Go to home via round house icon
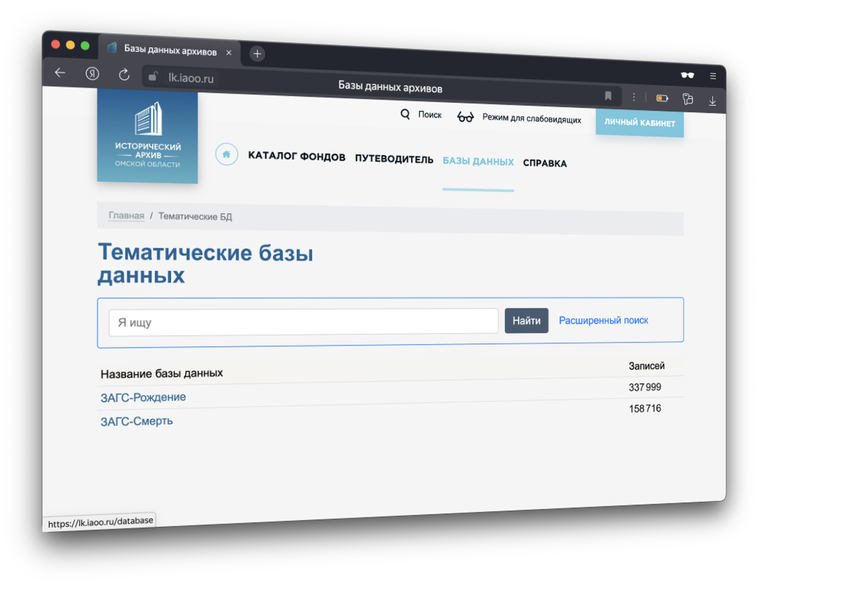Viewport: 865px width, 589px height. point(226,154)
